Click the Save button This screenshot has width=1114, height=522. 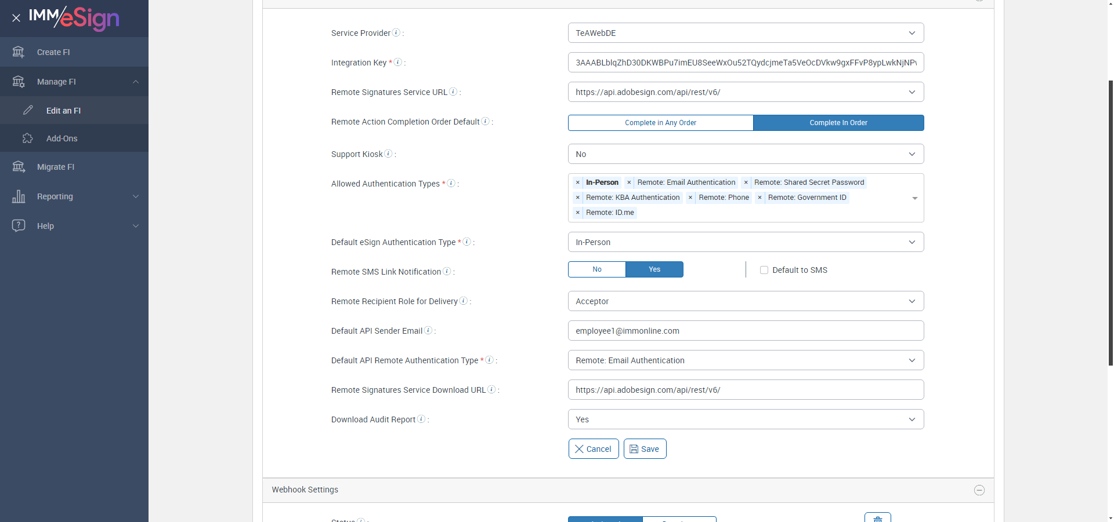click(645, 449)
